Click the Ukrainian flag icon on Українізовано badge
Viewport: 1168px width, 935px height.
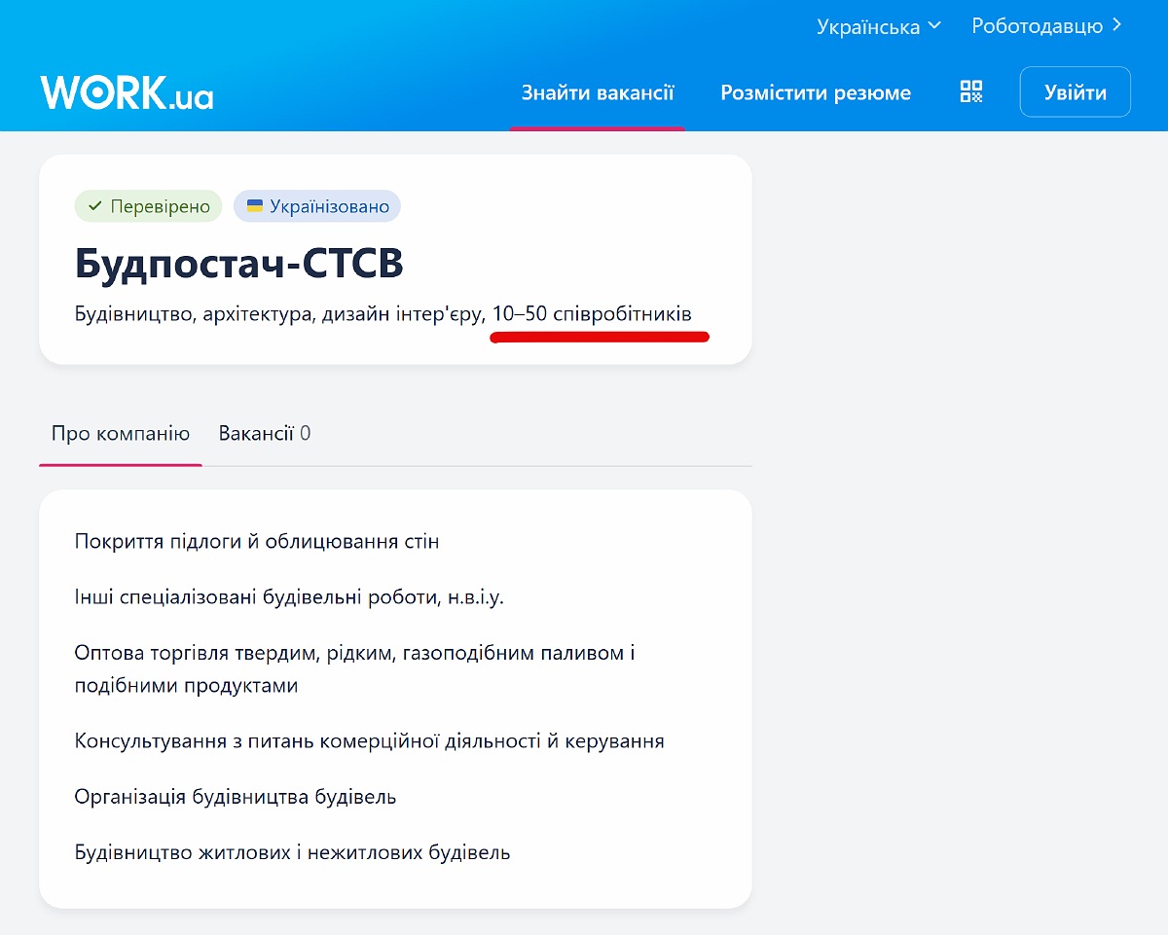click(x=253, y=205)
